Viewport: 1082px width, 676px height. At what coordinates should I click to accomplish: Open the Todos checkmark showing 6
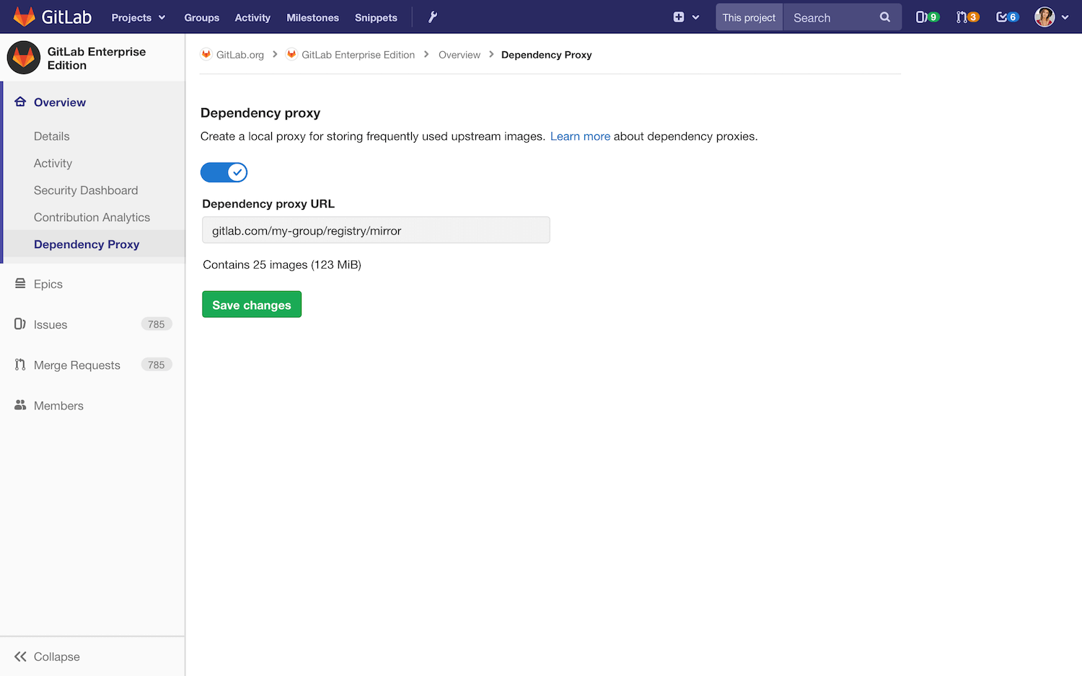point(1007,17)
